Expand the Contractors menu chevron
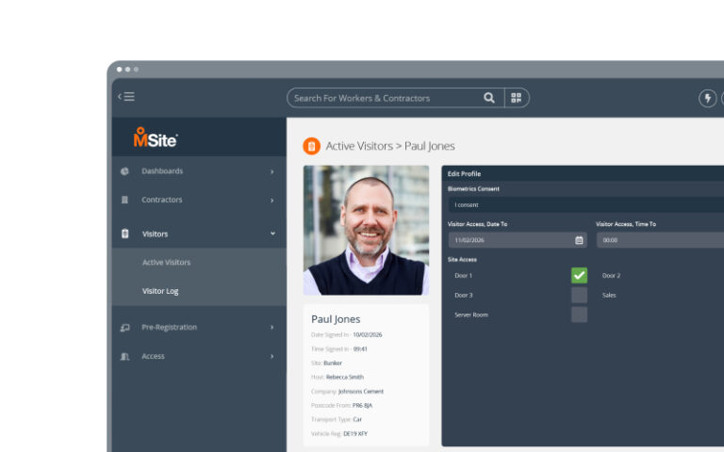724x452 pixels. click(271, 201)
